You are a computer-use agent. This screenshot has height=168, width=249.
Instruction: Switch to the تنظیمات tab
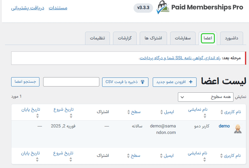click(97, 38)
